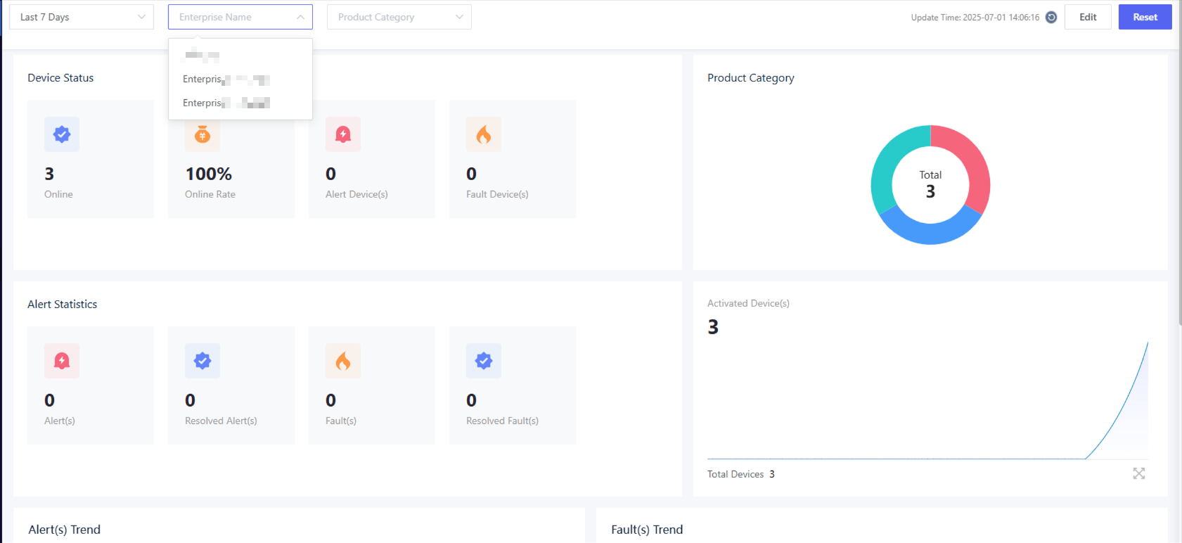Click the Alert(s) bell icon in Alert Statistics
The height and width of the screenshot is (543, 1182).
62,361
